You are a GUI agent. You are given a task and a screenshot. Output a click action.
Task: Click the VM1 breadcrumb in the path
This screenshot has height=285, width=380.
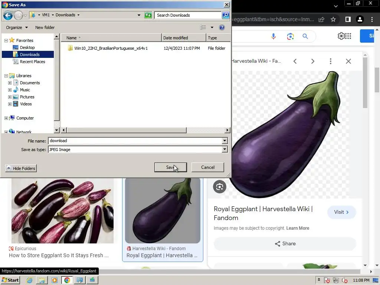[46, 15]
